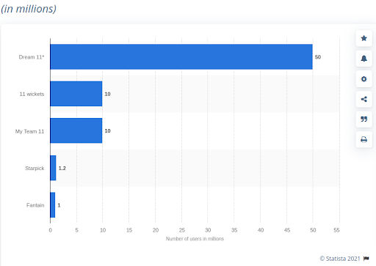Click the print chart icon

(x=364, y=139)
